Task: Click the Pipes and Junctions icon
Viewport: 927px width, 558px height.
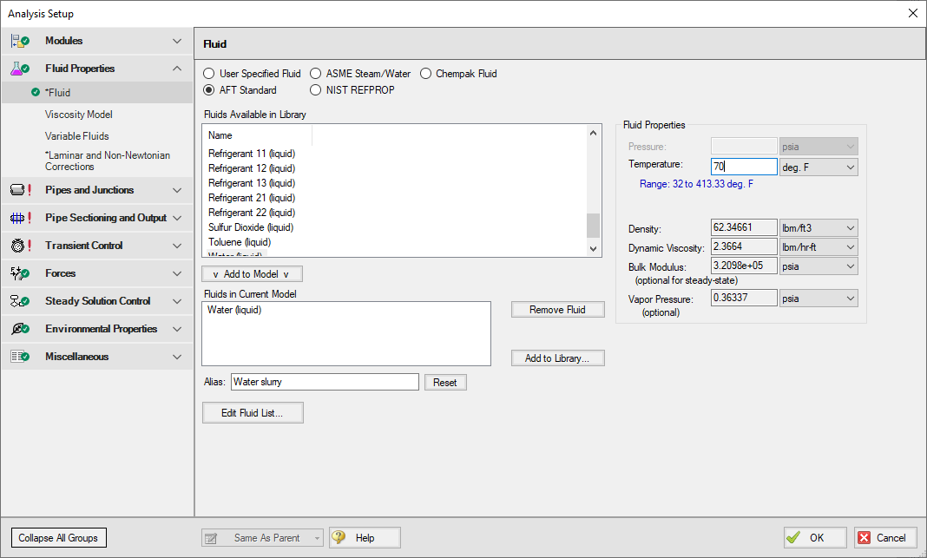Action: 20,190
